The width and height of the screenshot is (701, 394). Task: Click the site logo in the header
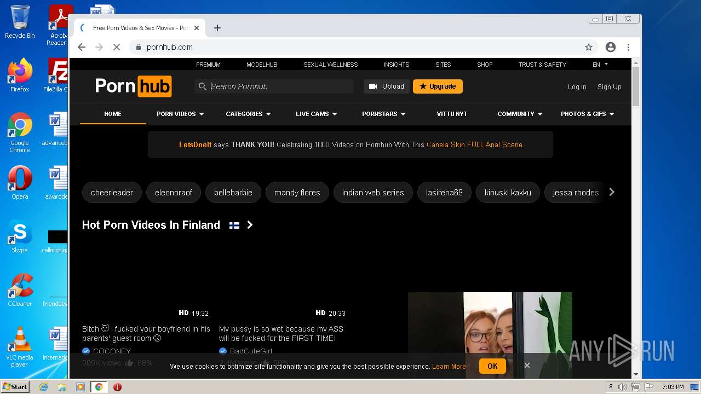click(x=133, y=86)
